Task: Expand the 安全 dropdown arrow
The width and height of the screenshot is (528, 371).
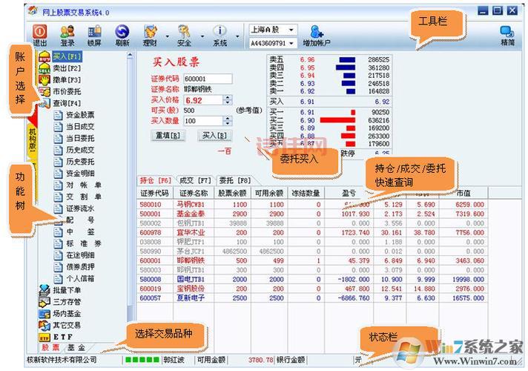Action: click(x=202, y=36)
